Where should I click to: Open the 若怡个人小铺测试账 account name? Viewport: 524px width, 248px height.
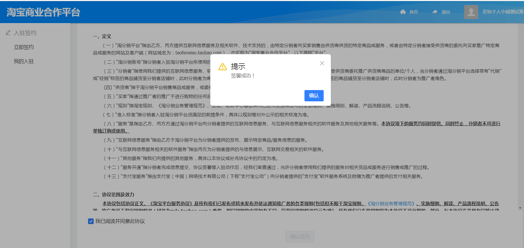503,12
